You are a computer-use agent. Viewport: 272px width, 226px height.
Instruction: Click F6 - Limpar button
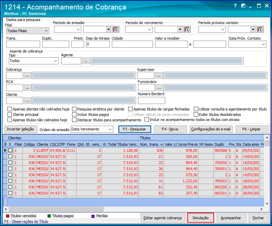click(x=252, y=129)
